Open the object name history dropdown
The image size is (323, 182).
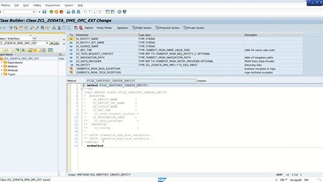51,43
